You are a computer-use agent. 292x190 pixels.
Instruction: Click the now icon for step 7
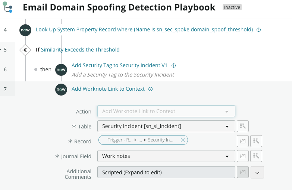pos(61,90)
